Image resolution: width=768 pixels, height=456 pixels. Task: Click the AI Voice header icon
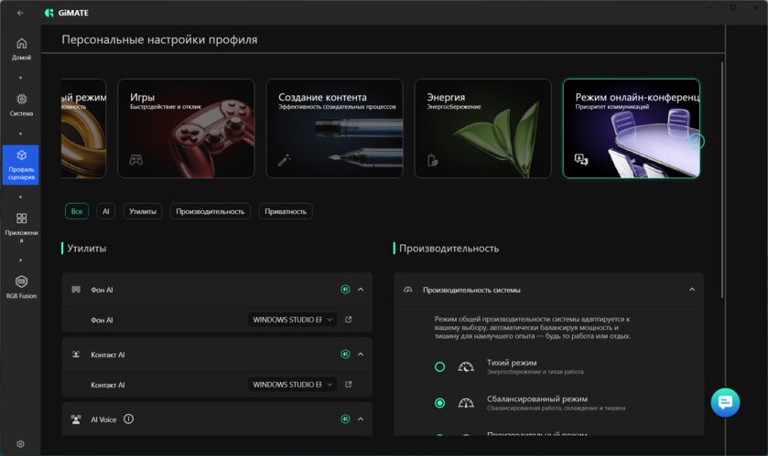[x=76, y=419]
